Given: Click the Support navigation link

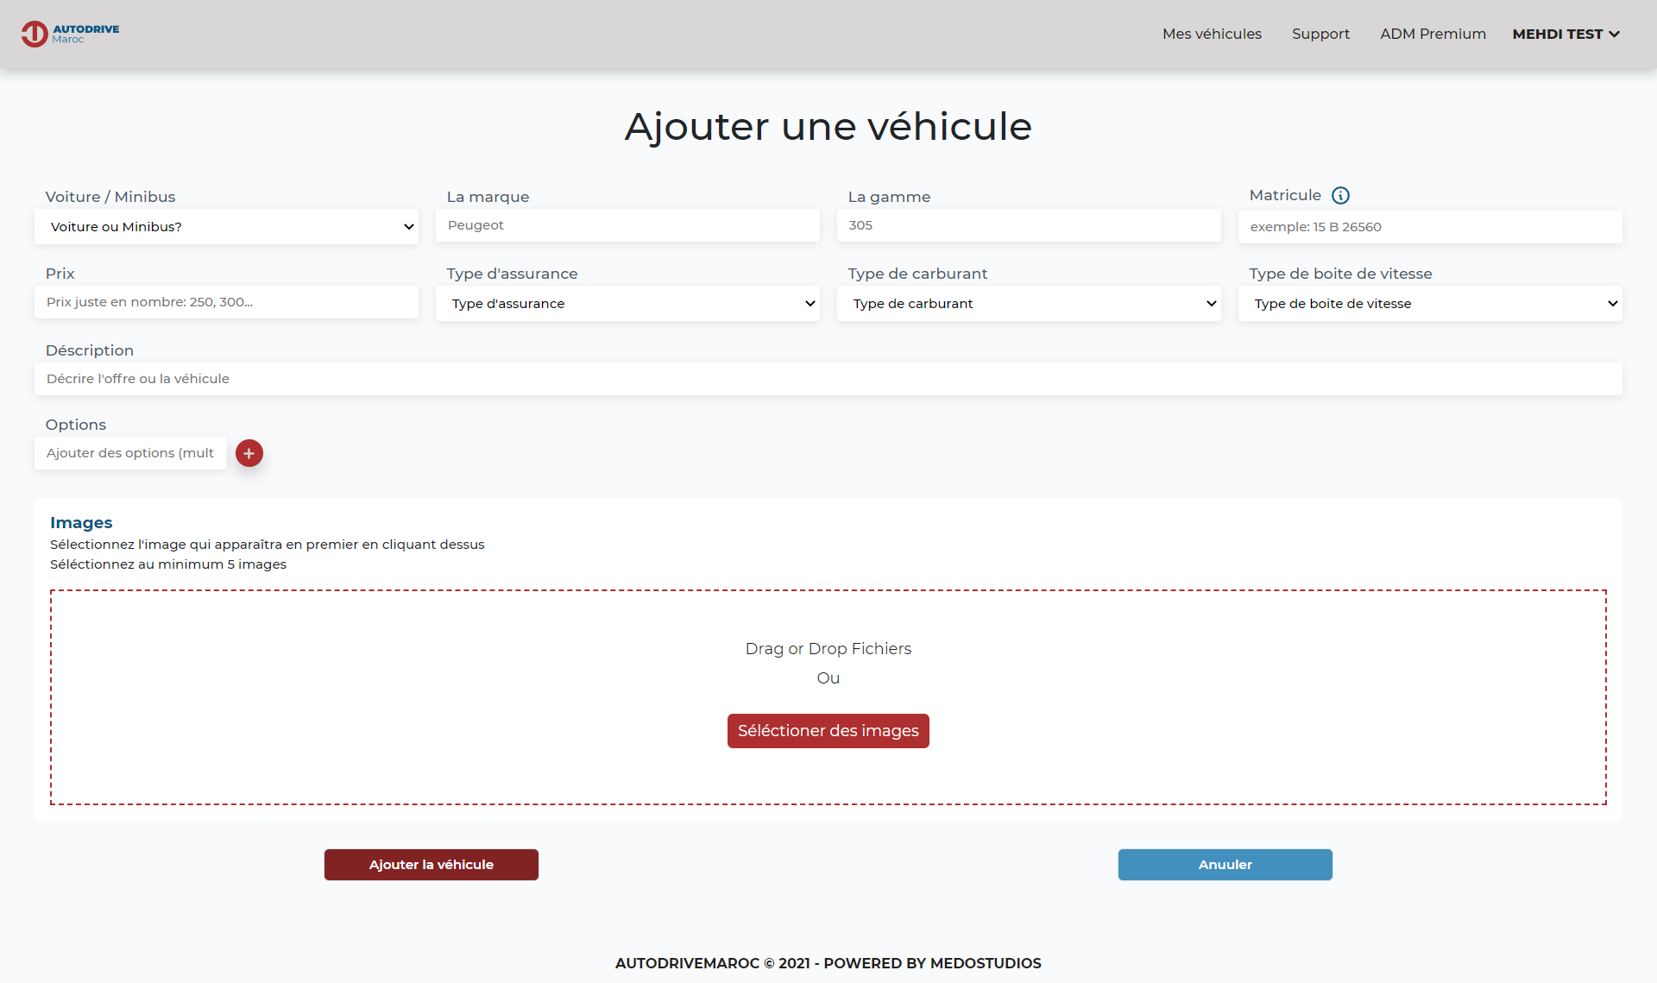Looking at the screenshot, I should coord(1318,34).
